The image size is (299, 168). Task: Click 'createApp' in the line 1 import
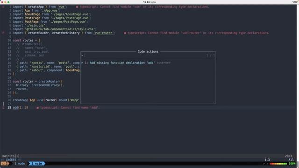tap(36, 7)
